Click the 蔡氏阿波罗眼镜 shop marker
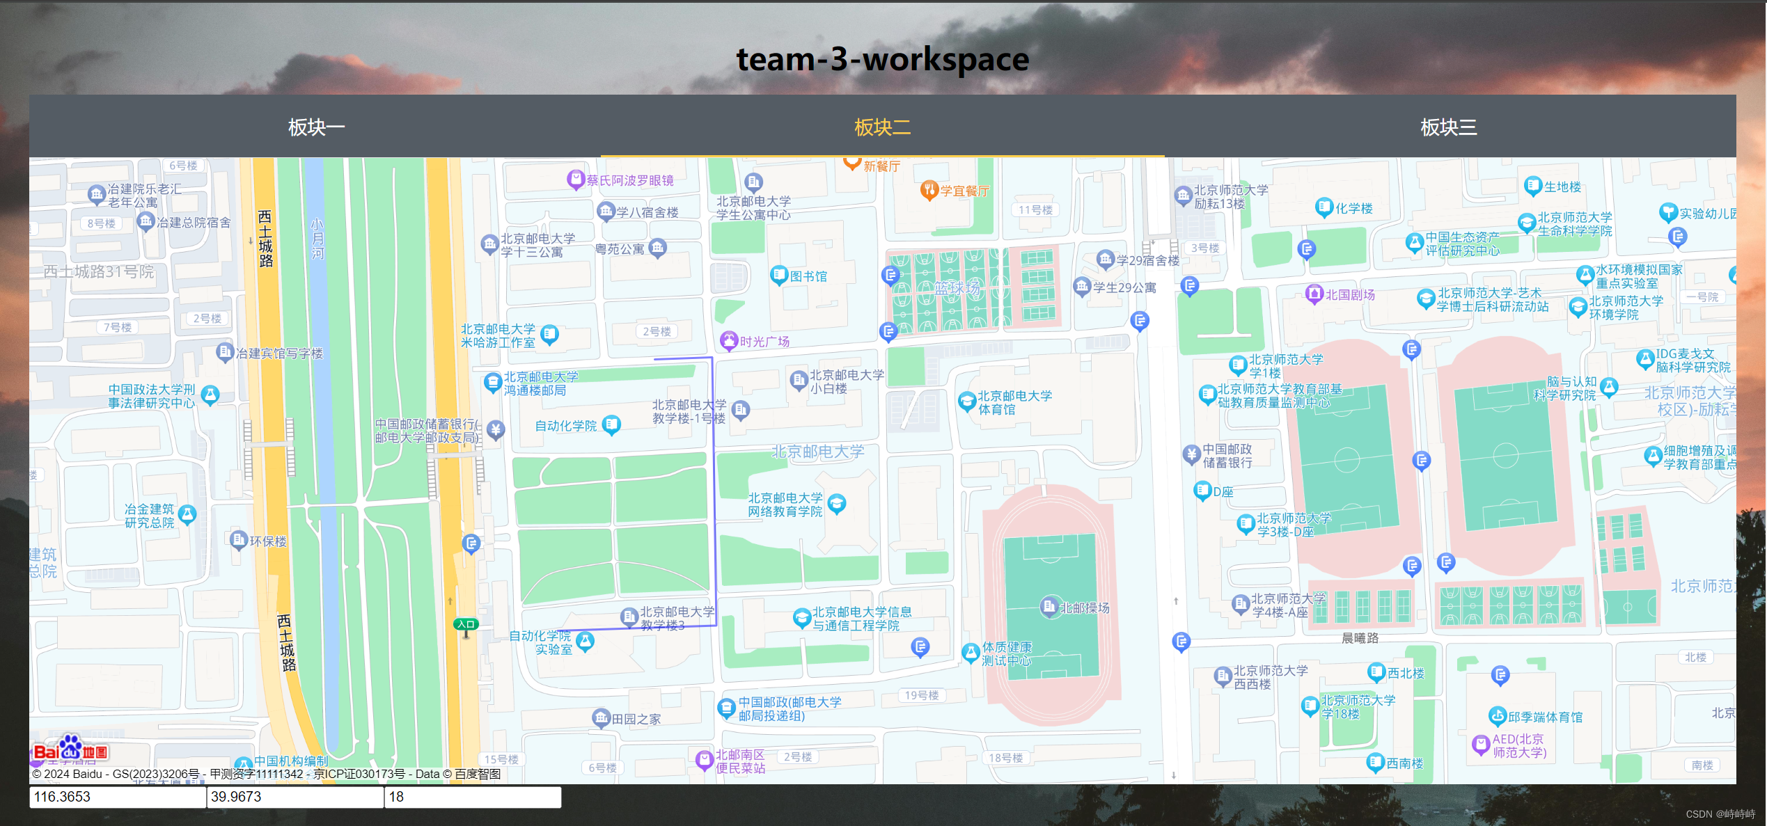This screenshot has height=826, width=1767. pyautogui.click(x=575, y=180)
